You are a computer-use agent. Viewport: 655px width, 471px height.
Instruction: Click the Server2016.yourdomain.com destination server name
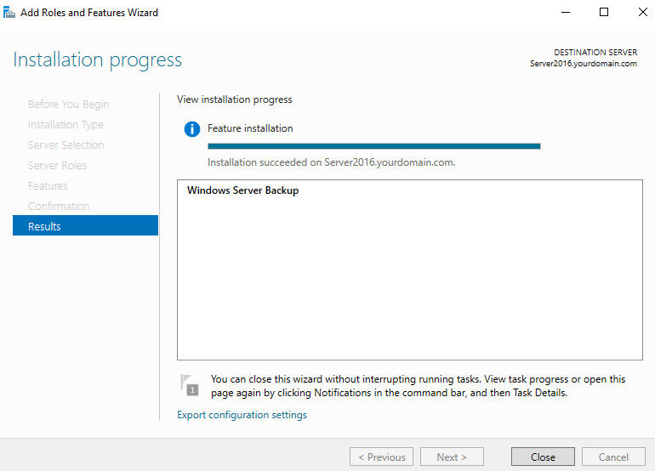point(584,64)
